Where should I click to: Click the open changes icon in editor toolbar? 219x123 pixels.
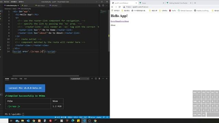100,5
